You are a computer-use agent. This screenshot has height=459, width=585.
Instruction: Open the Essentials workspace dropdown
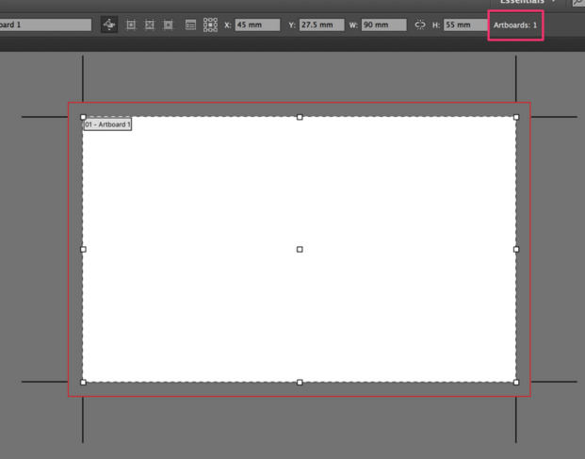(x=528, y=2)
